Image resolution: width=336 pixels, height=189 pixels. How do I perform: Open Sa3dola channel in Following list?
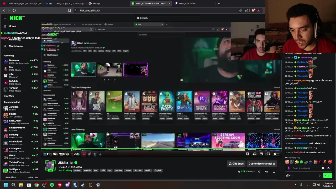point(20,82)
